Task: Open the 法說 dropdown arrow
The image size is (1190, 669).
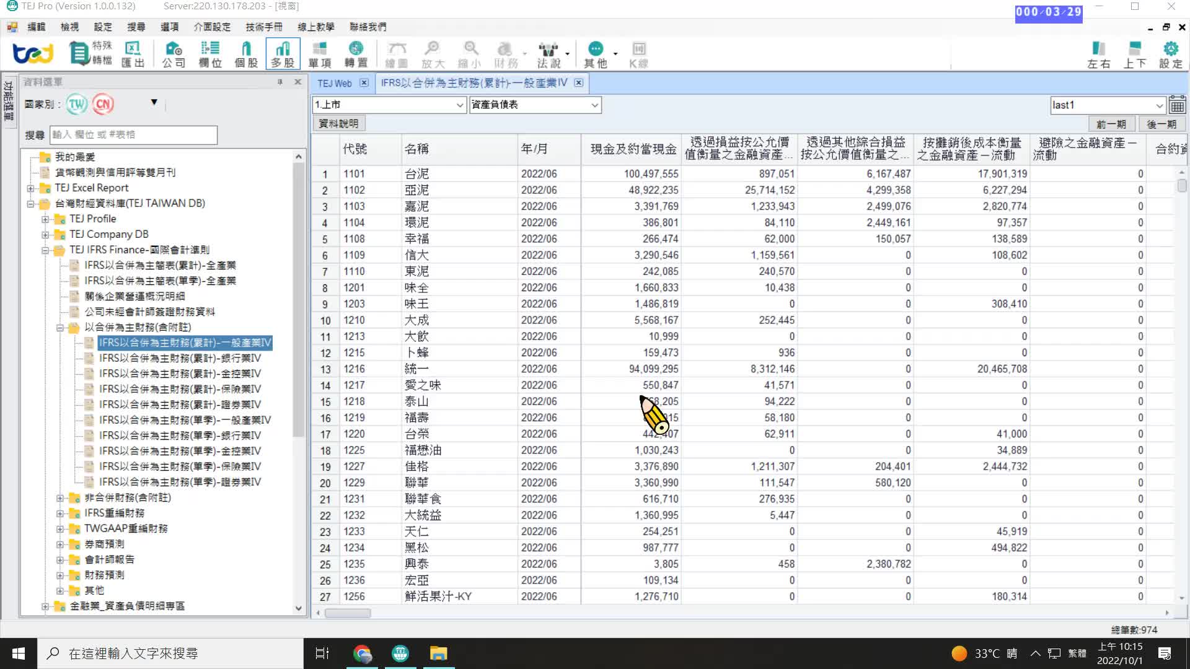Action: [x=567, y=54]
